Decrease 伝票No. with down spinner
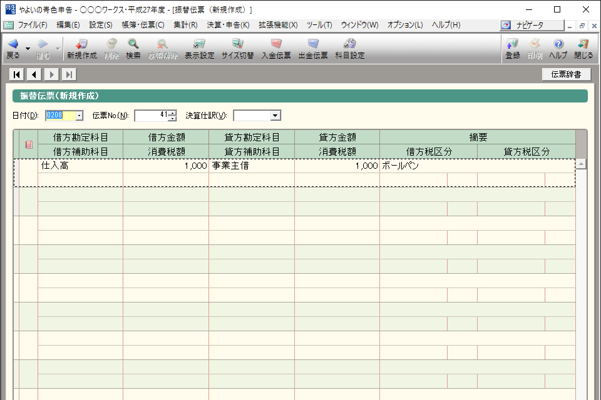 [x=173, y=118]
